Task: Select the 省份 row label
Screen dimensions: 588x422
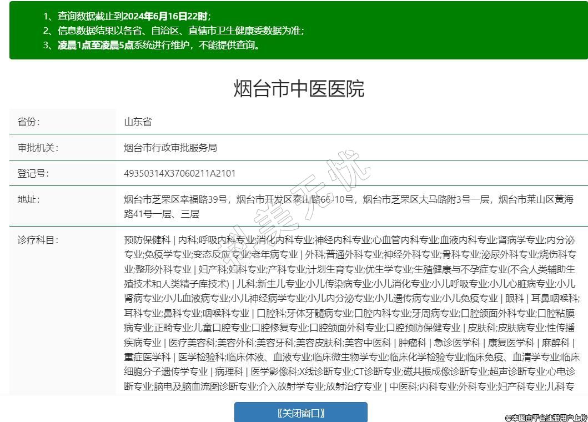Action: (x=29, y=122)
